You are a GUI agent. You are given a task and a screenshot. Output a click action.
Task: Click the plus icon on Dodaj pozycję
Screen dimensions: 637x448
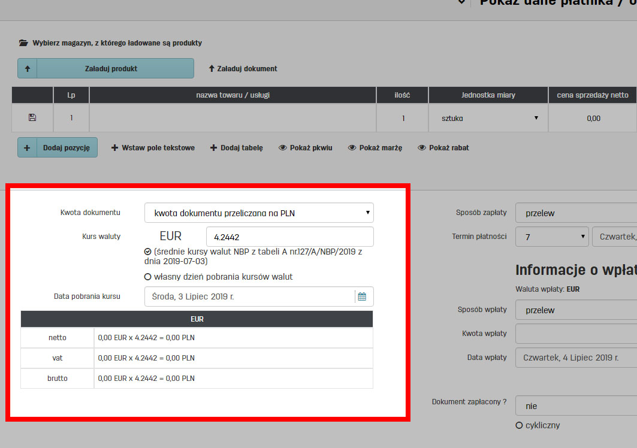point(27,148)
